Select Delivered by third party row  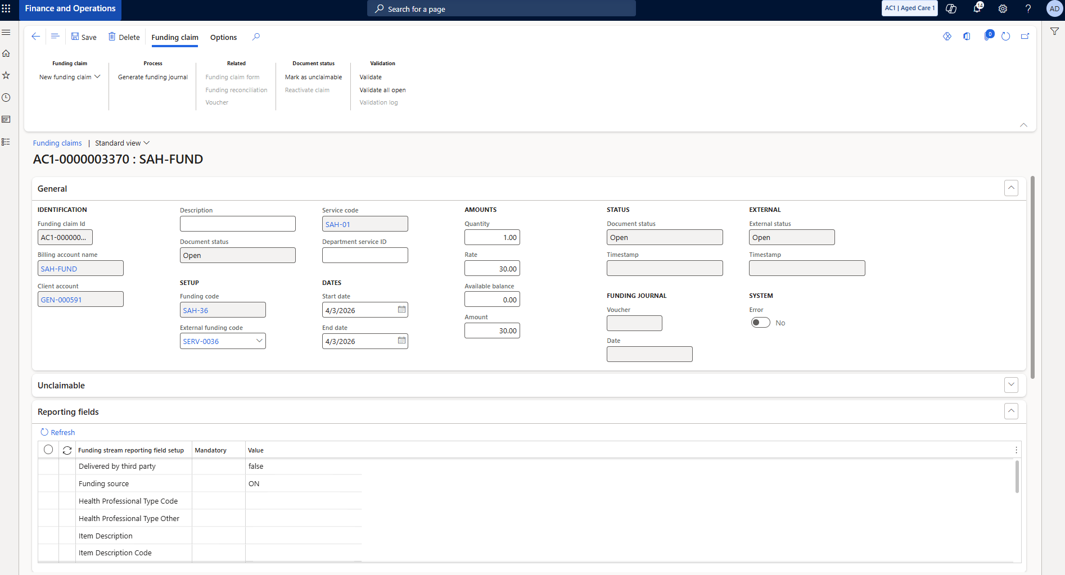tap(200, 466)
